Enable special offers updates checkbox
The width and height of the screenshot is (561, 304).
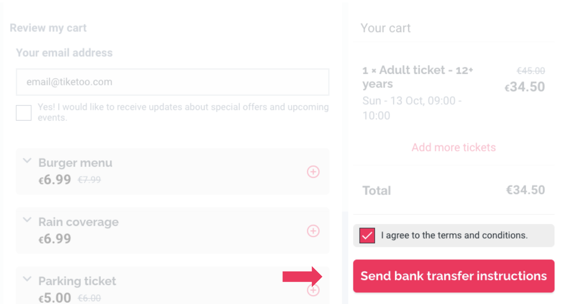point(24,113)
